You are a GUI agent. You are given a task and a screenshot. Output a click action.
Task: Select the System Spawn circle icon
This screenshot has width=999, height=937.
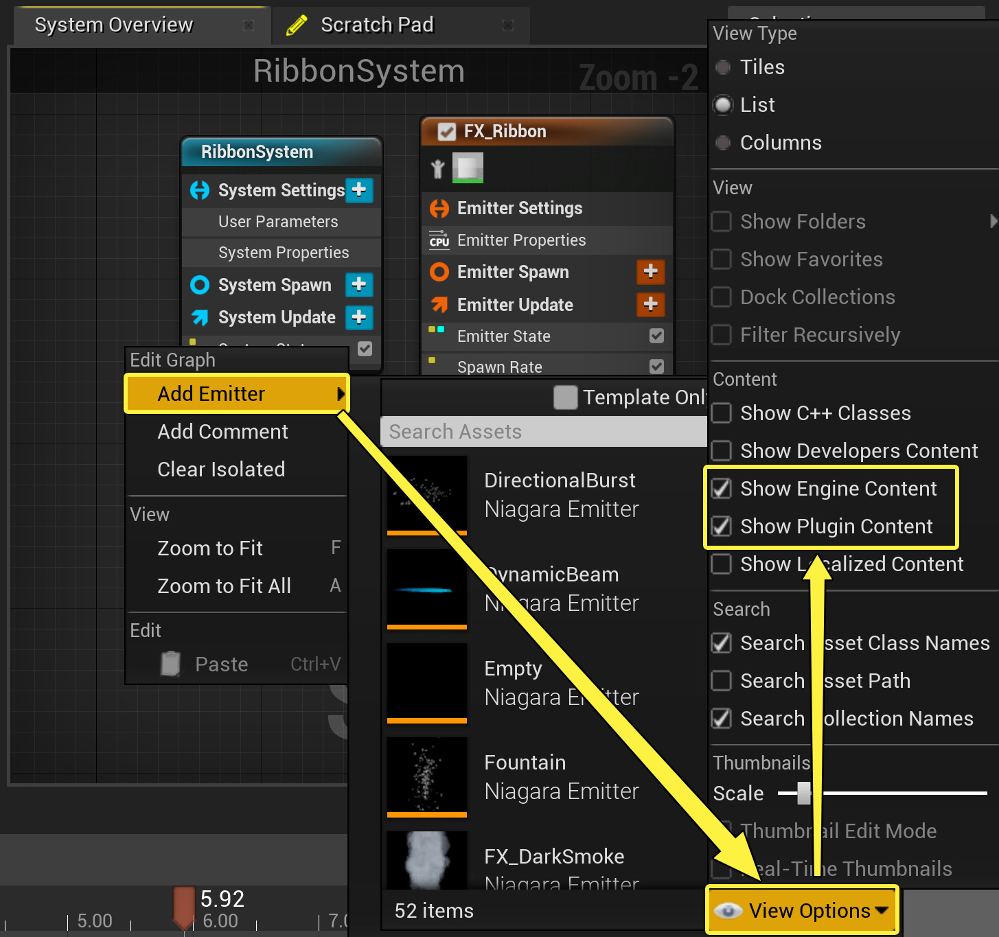tap(199, 285)
